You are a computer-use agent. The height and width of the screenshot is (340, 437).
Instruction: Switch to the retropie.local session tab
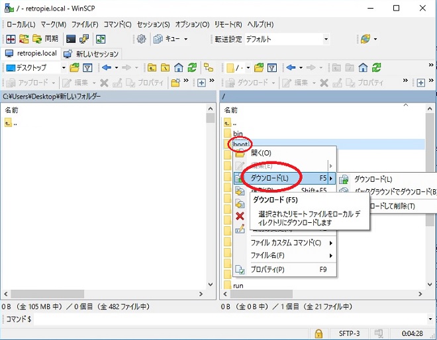coord(31,54)
